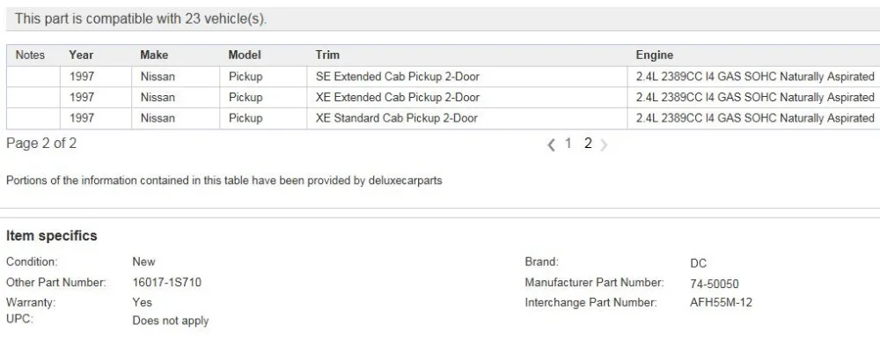
Task: Click the next page right chevron
Action: click(x=604, y=145)
